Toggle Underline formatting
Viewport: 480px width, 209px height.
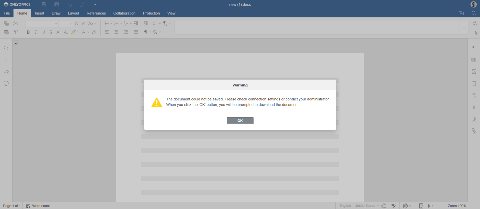click(43, 32)
